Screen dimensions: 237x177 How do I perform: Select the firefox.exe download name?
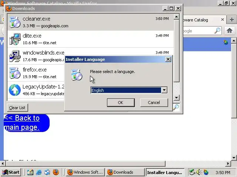34,70
